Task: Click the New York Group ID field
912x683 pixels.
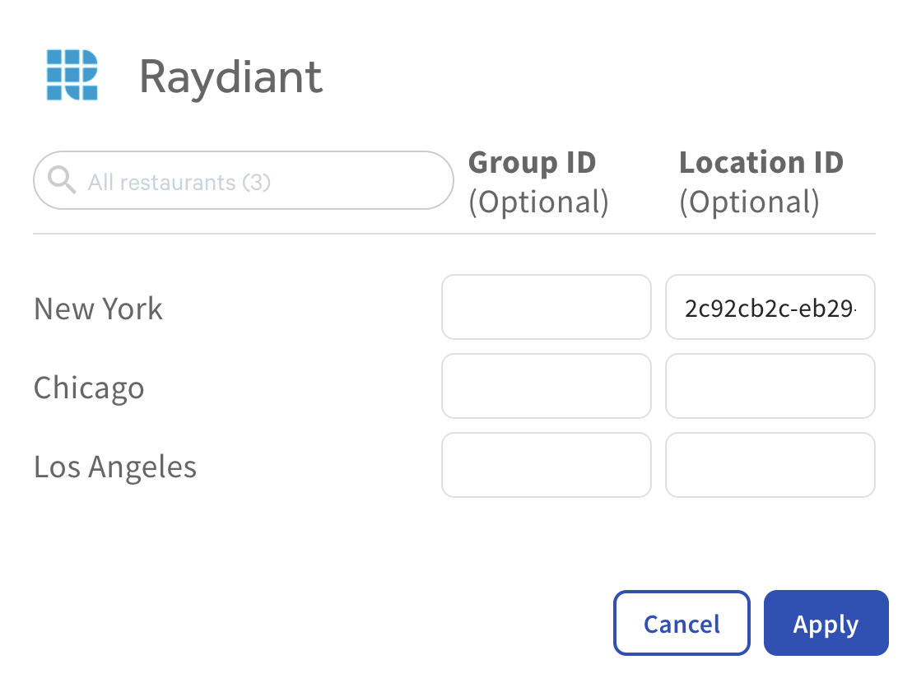Action: 547,307
